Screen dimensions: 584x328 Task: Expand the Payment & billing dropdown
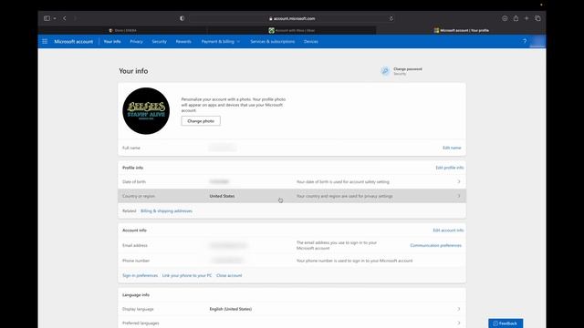(221, 41)
